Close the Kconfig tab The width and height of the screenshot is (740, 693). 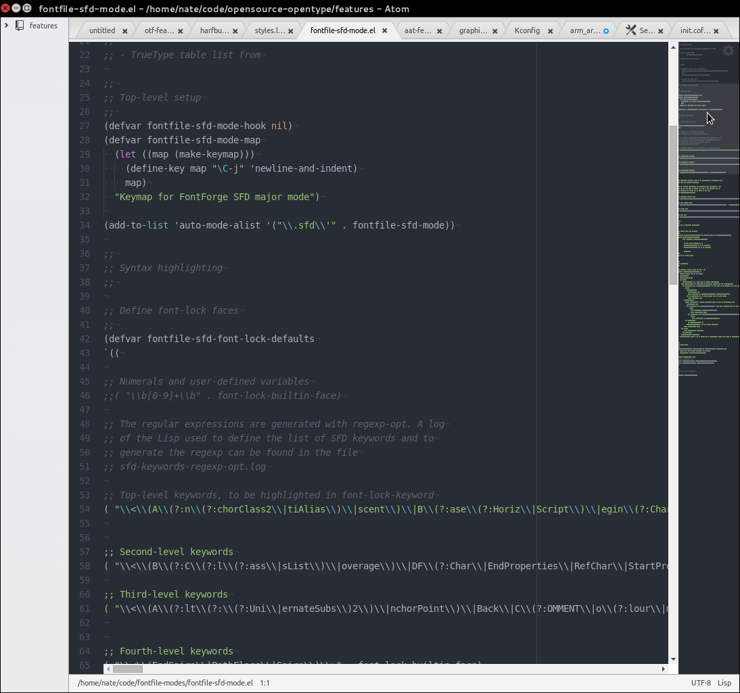coord(550,31)
